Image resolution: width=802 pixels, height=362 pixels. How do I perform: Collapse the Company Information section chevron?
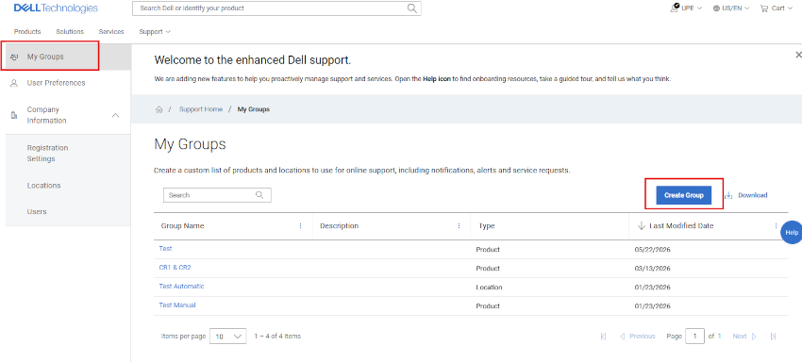pyautogui.click(x=116, y=115)
